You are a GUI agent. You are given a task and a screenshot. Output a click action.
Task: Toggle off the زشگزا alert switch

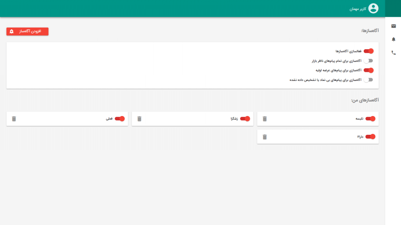point(245,119)
